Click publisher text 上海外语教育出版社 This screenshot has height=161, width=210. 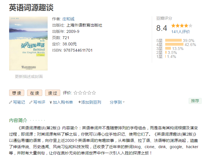pos(84,25)
